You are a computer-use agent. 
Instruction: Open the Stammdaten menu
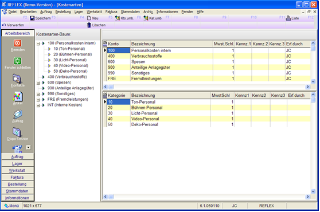click(130, 11)
